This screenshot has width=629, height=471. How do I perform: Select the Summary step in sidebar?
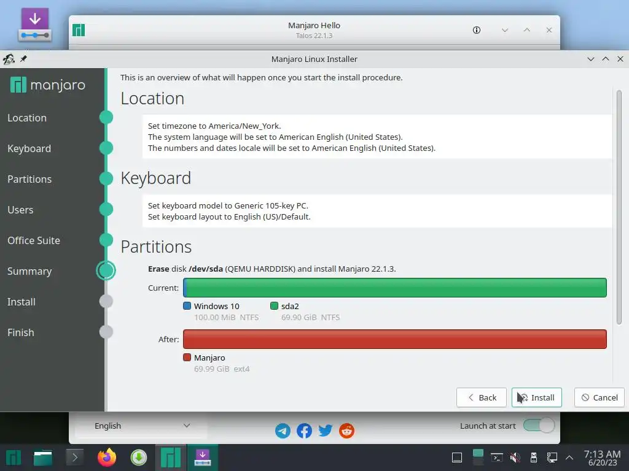click(29, 271)
